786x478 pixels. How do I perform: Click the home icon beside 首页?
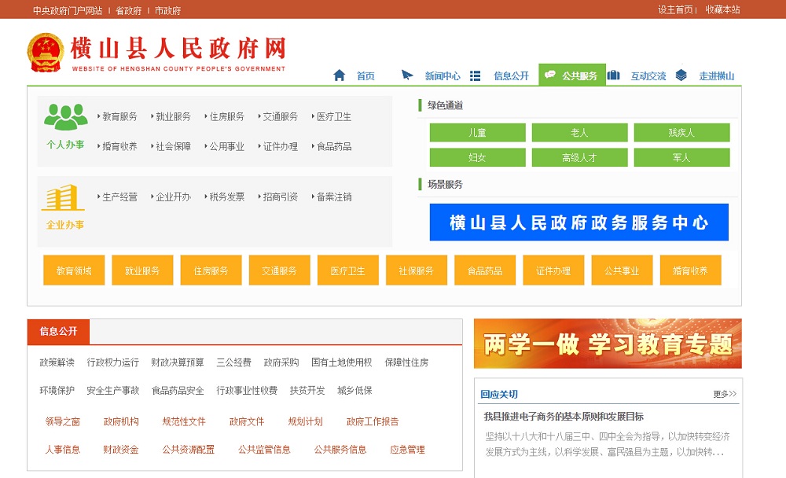pyautogui.click(x=340, y=75)
